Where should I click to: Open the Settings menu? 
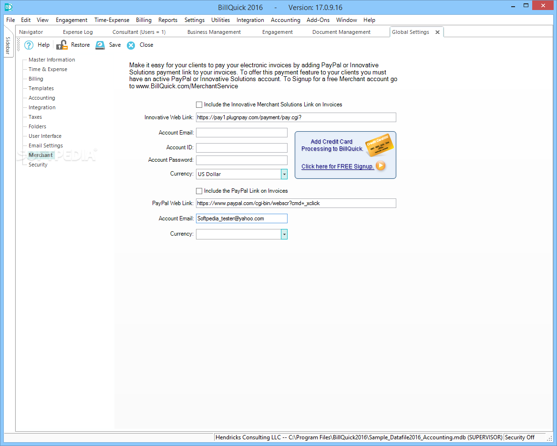[194, 20]
